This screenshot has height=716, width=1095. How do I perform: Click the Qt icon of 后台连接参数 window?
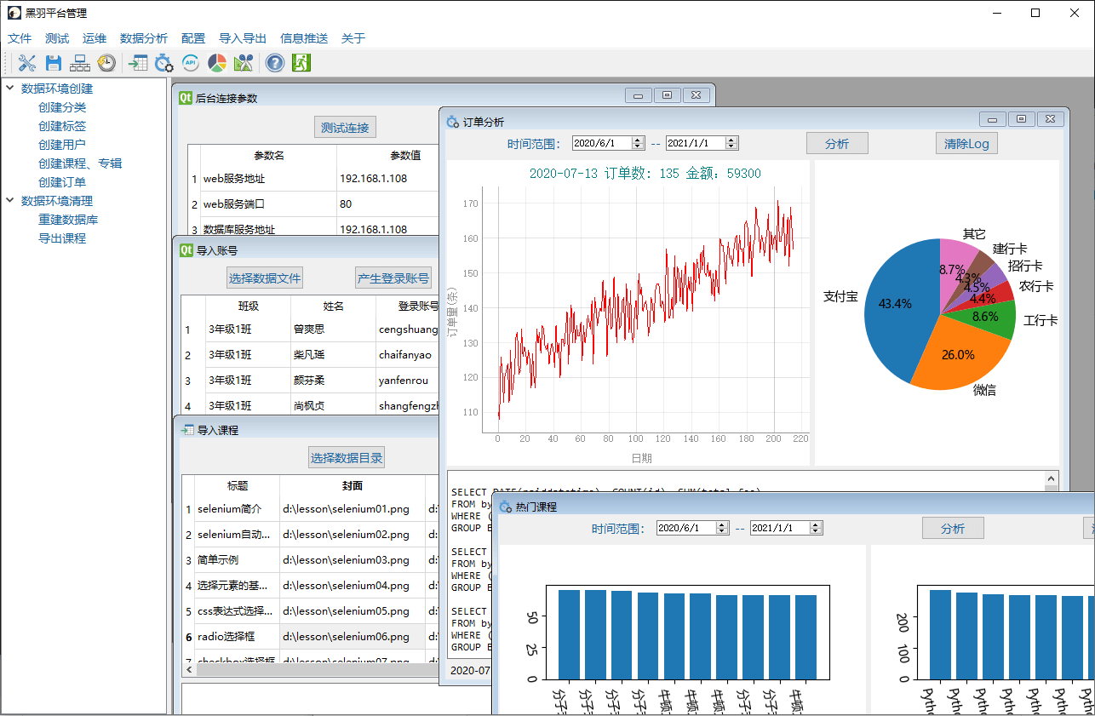(x=185, y=97)
